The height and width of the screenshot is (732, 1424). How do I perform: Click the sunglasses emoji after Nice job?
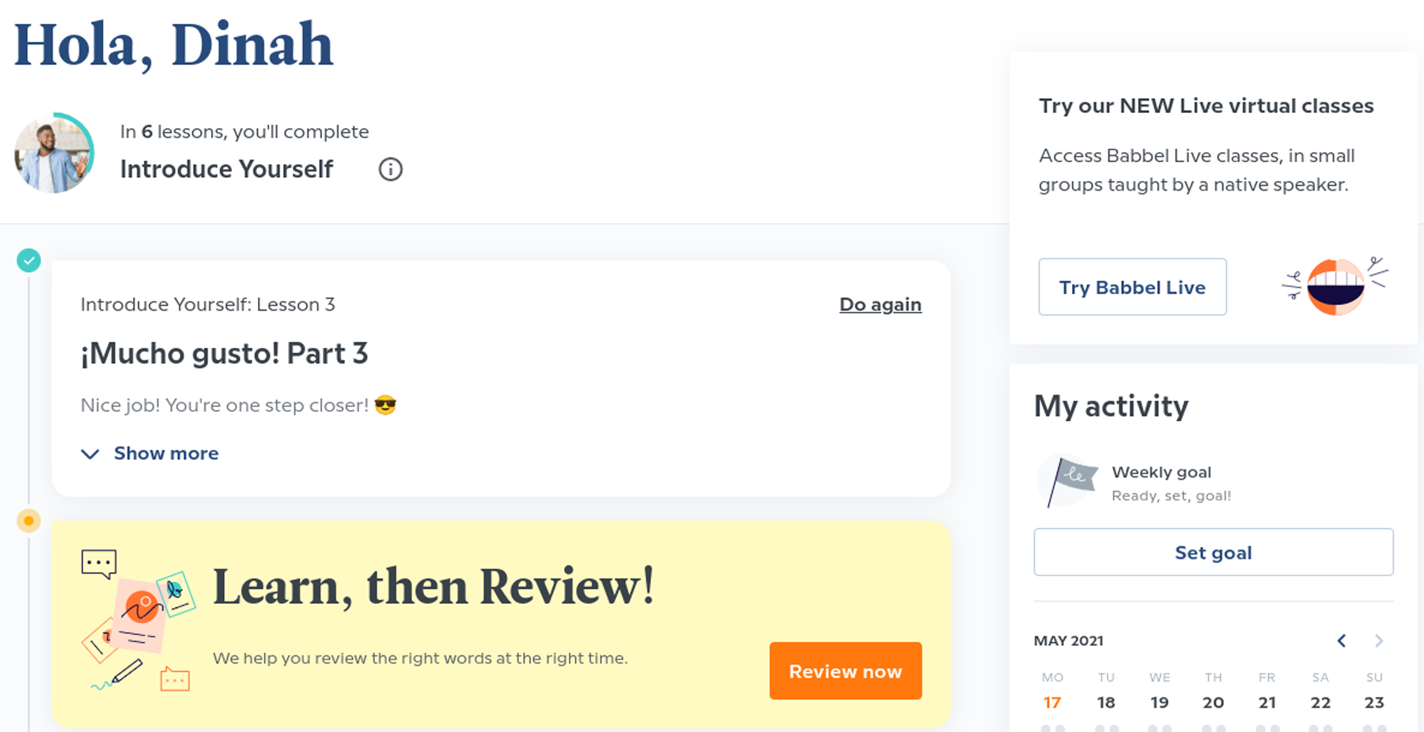coord(385,406)
